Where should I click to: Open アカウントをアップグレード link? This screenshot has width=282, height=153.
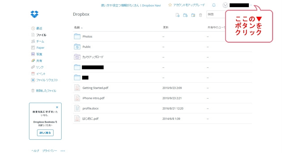[x=189, y=5]
